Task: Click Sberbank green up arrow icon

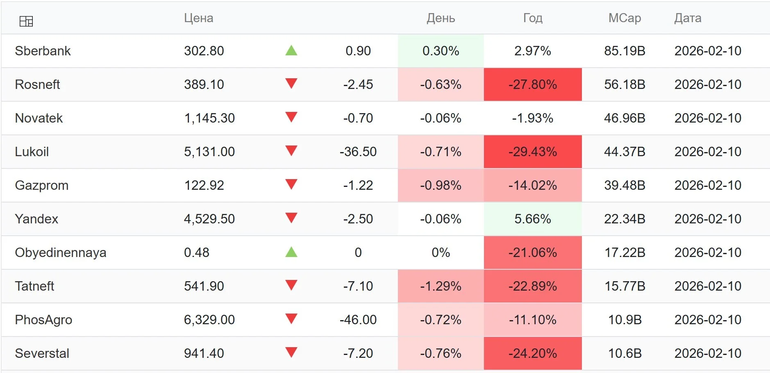Action: pos(291,50)
